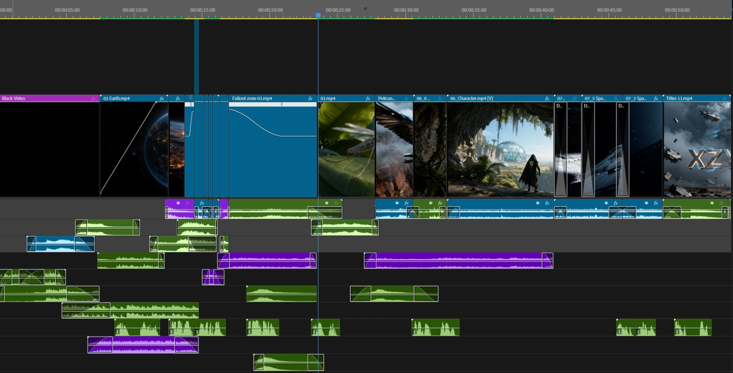Click the 00:00:50:00 ruler label
The image size is (733, 373).
point(677,10)
